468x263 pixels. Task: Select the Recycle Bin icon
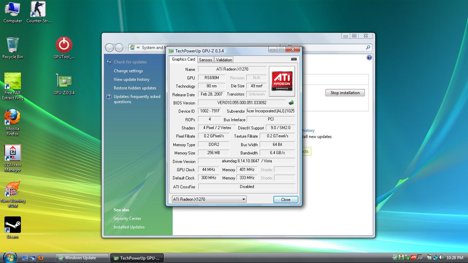13,48
